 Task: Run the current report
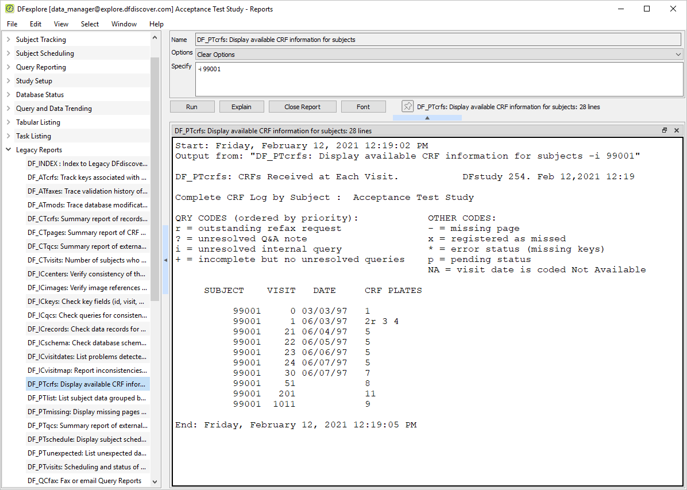click(192, 107)
